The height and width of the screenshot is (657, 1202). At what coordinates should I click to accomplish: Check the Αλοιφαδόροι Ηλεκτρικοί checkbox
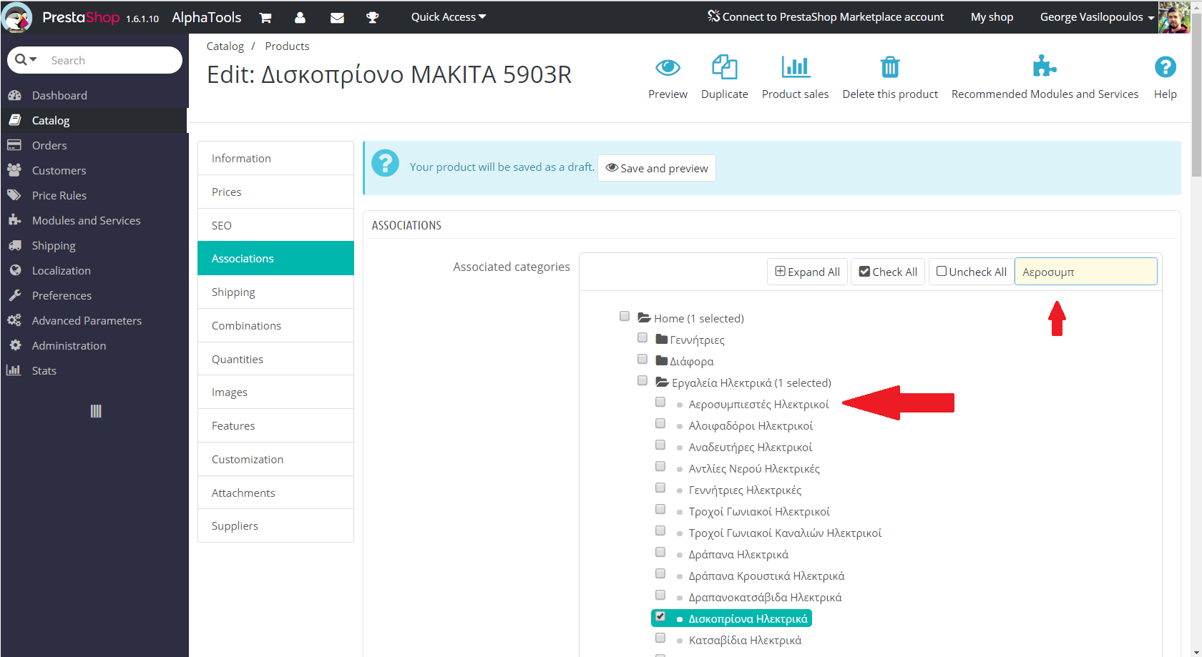(x=660, y=423)
